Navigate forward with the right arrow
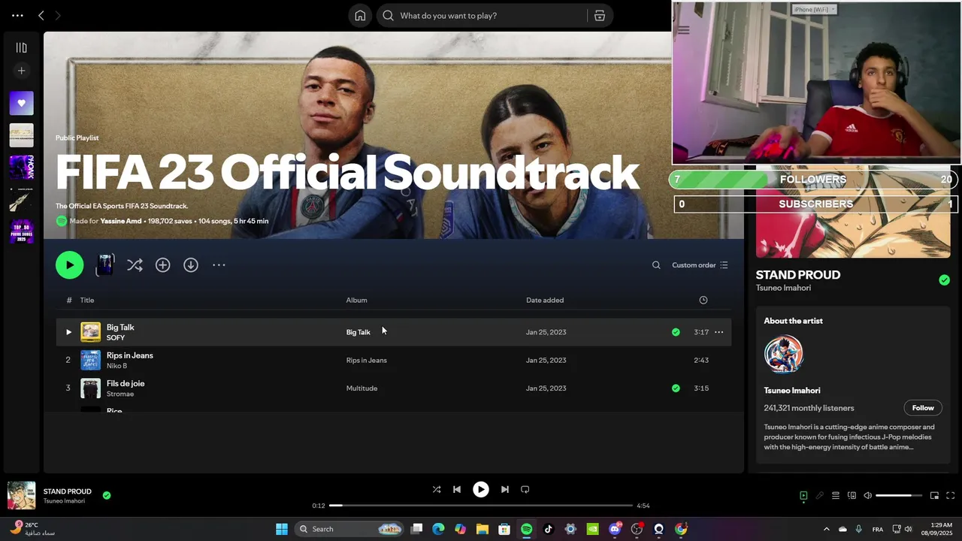This screenshot has width=962, height=541. [57, 16]
